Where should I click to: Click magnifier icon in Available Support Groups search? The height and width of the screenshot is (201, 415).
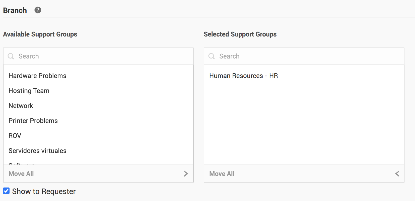pos(11,56)
